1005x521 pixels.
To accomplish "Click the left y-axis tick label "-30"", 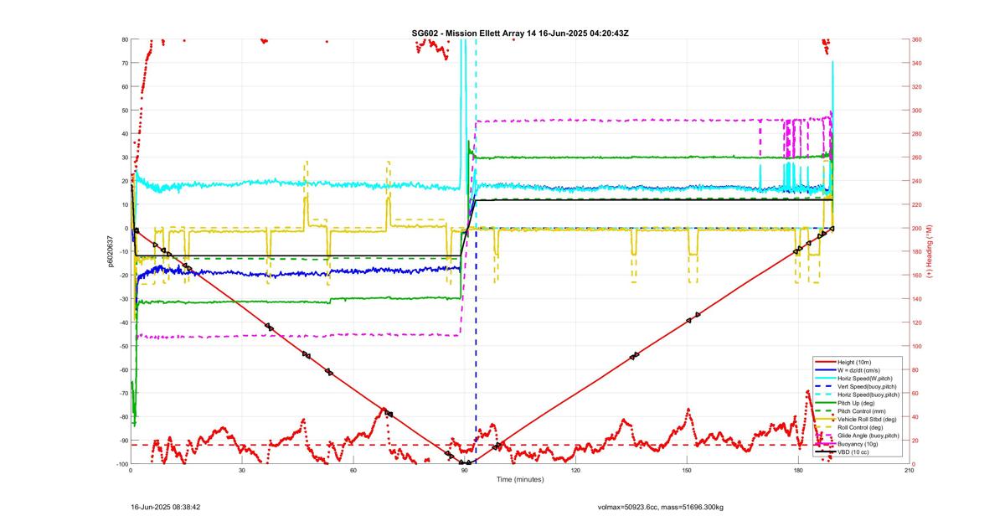I will pos(123,299).
